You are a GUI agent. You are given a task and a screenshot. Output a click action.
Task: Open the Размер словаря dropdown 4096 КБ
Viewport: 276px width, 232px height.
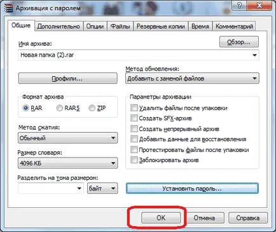click(67, 163)
